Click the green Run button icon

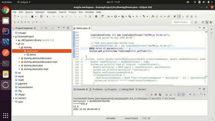pos(116,16)
